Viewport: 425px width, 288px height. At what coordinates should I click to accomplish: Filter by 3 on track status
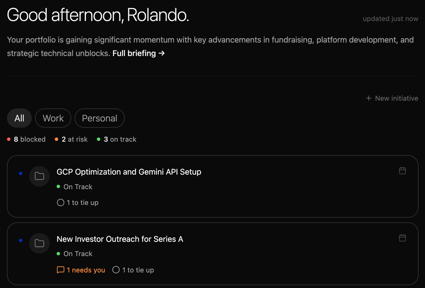coord(117,139)
